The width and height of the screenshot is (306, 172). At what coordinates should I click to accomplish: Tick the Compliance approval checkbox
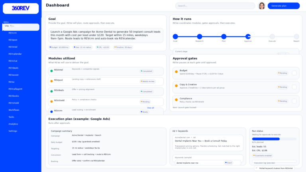tap(294, 101)
